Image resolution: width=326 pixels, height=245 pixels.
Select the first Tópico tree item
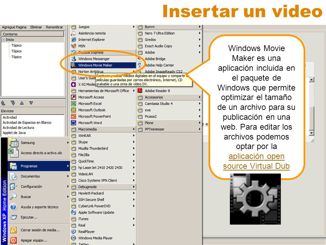[16, 45]
